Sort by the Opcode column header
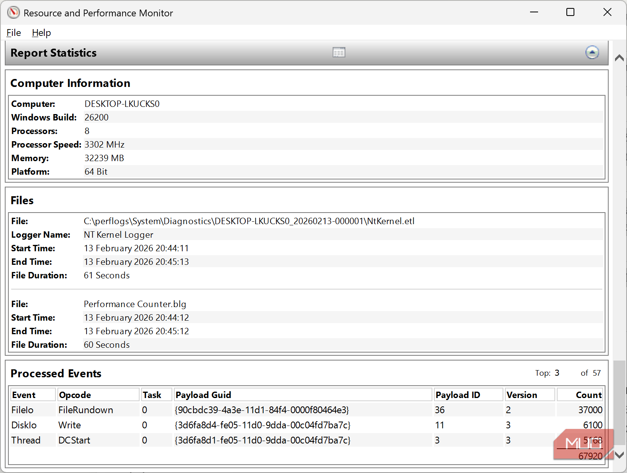The image size is (627, 473). [98, 395]
